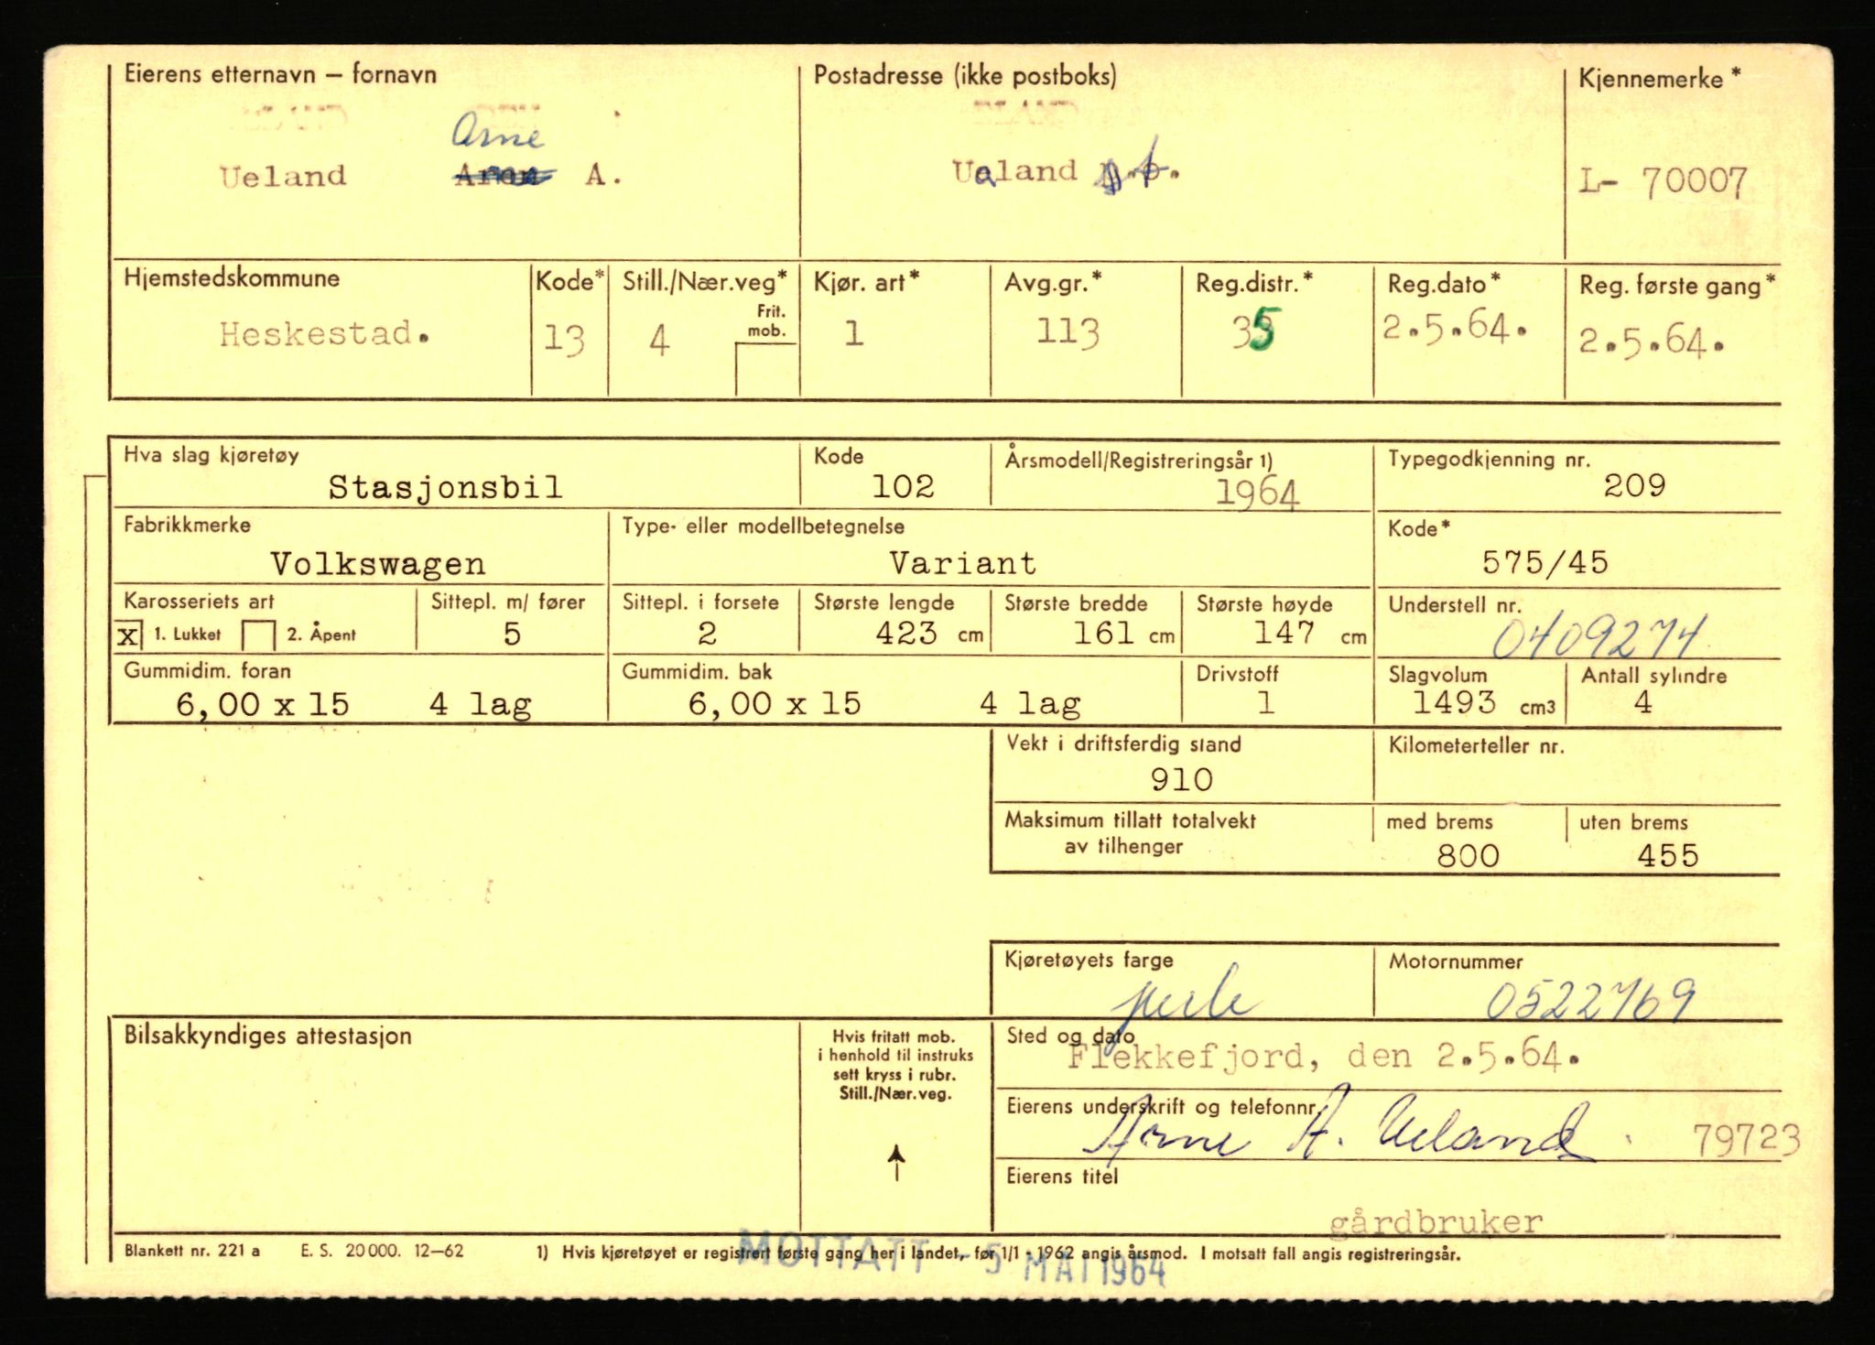The width and height of the screenshot is (1875, 1345).
Task: Click the length value '423'
Action: click(x=906, y=633)
